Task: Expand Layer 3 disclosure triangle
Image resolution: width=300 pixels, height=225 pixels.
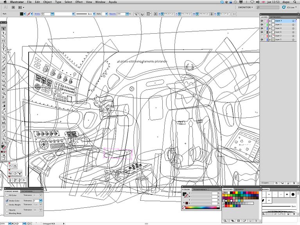Action: click(x=270, y=25)
